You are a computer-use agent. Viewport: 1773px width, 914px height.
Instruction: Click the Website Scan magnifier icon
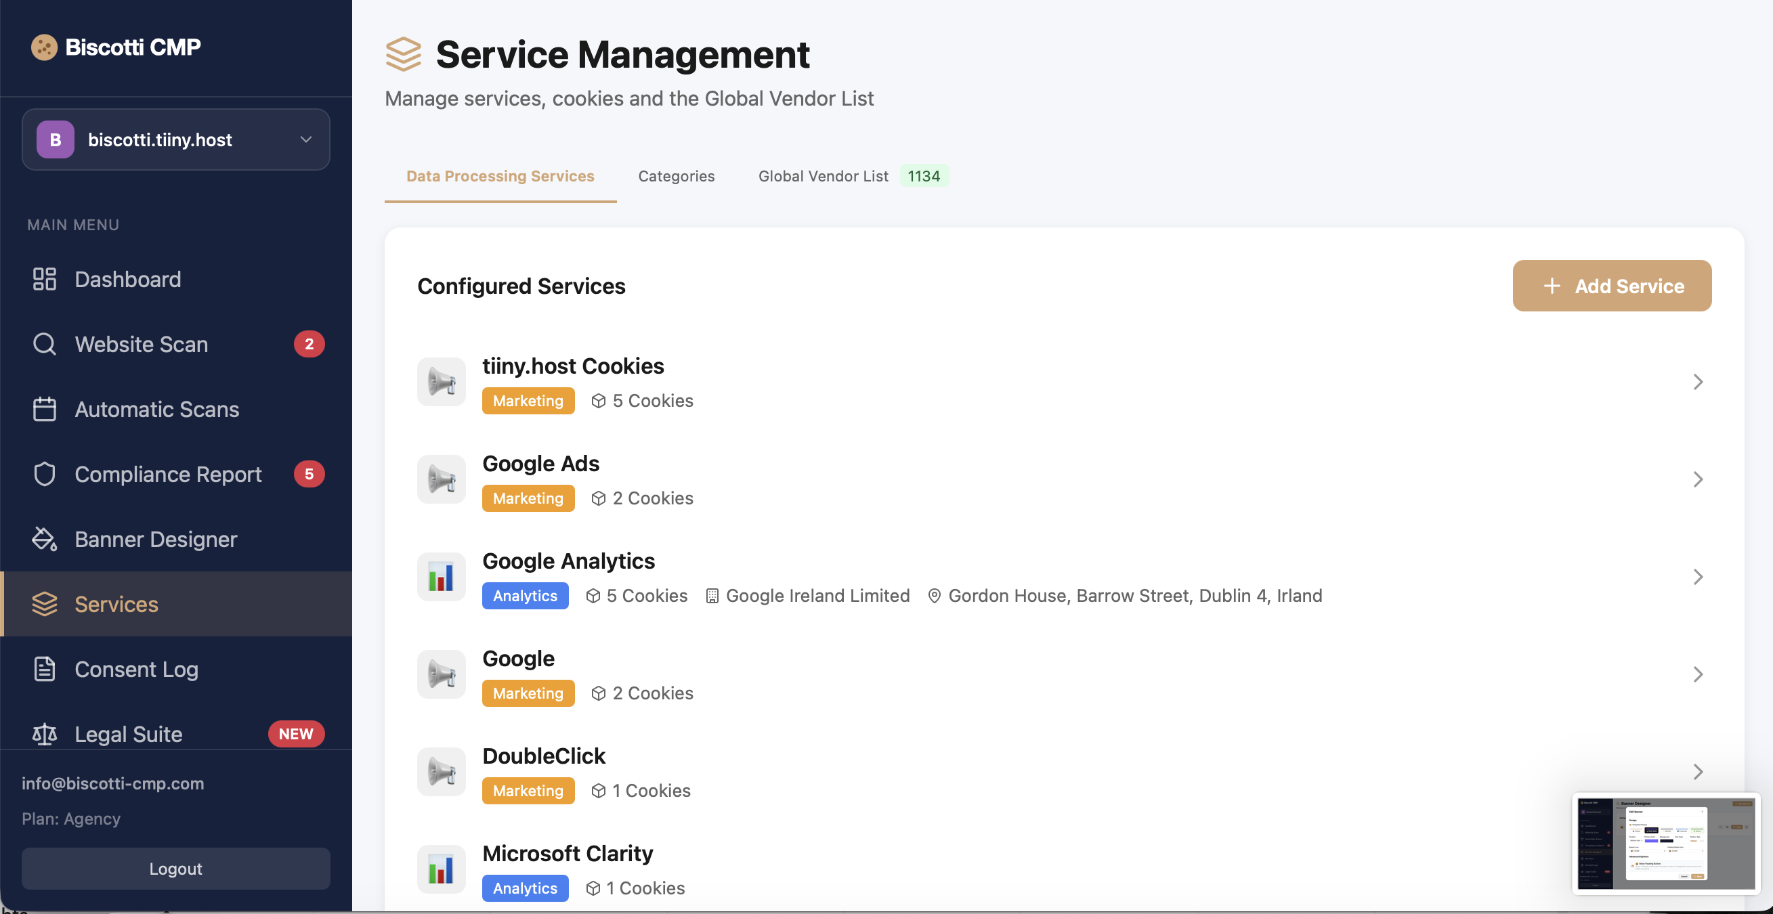click(x=44, y=344)
